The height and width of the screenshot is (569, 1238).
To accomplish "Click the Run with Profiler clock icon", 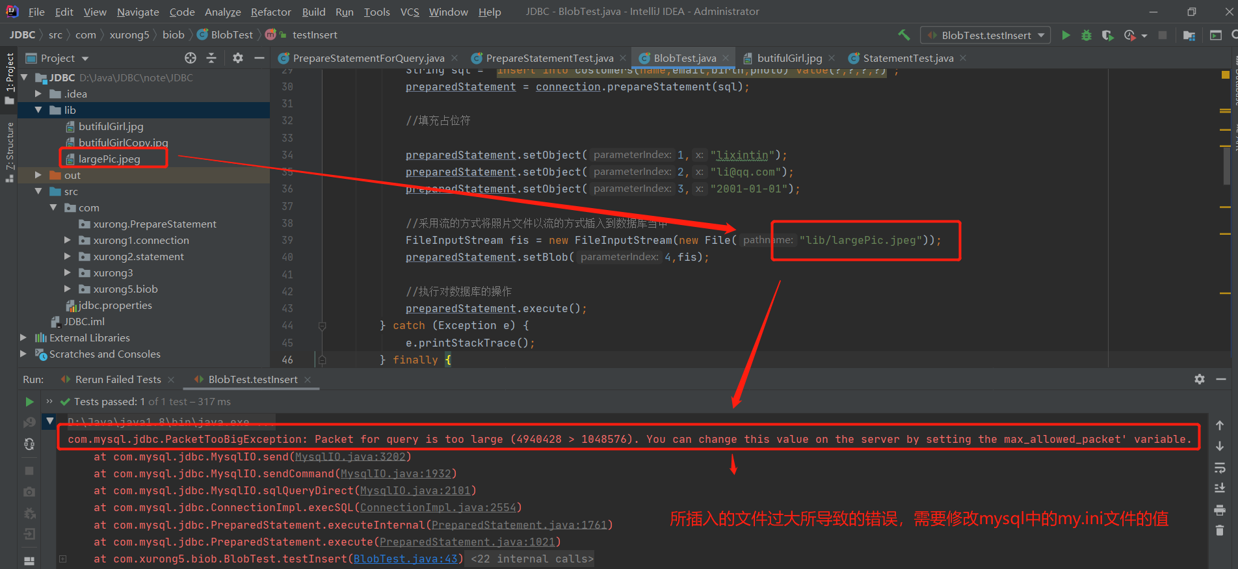I will point(1130,35).
